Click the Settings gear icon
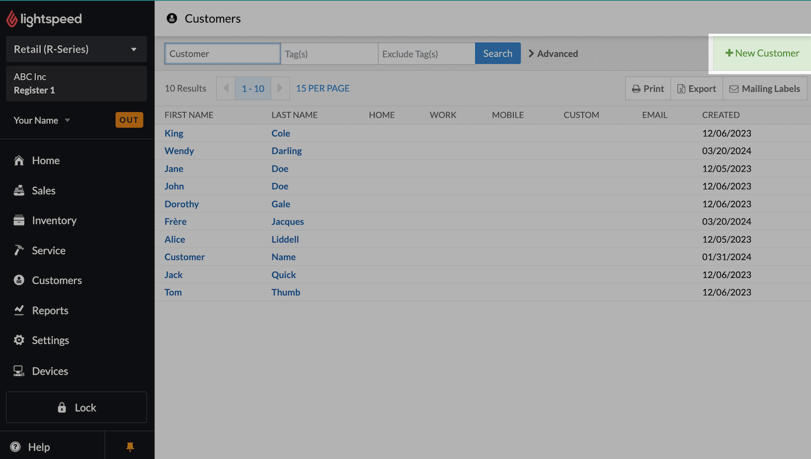The height and width of the screenshot is (459, 811). click(19, 340)
